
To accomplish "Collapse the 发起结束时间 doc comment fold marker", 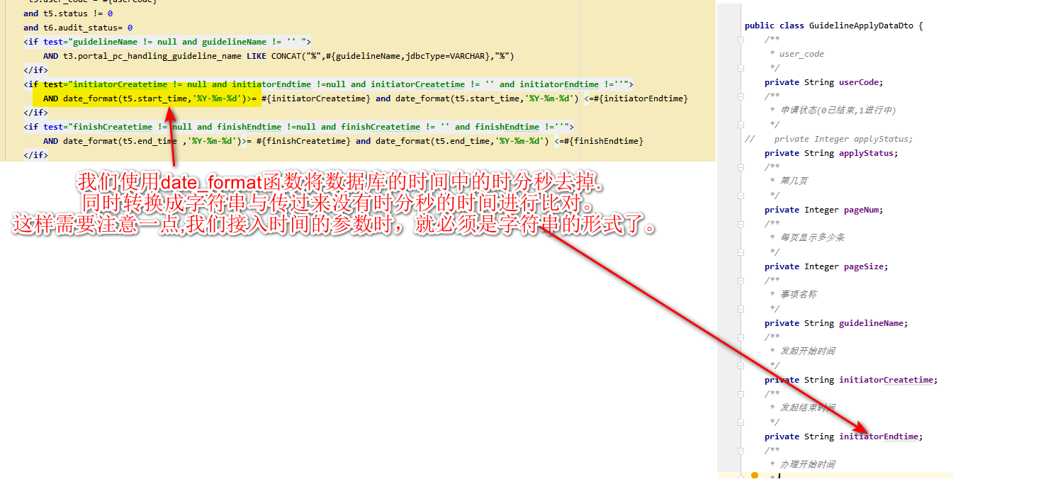I will pos(741,394).
